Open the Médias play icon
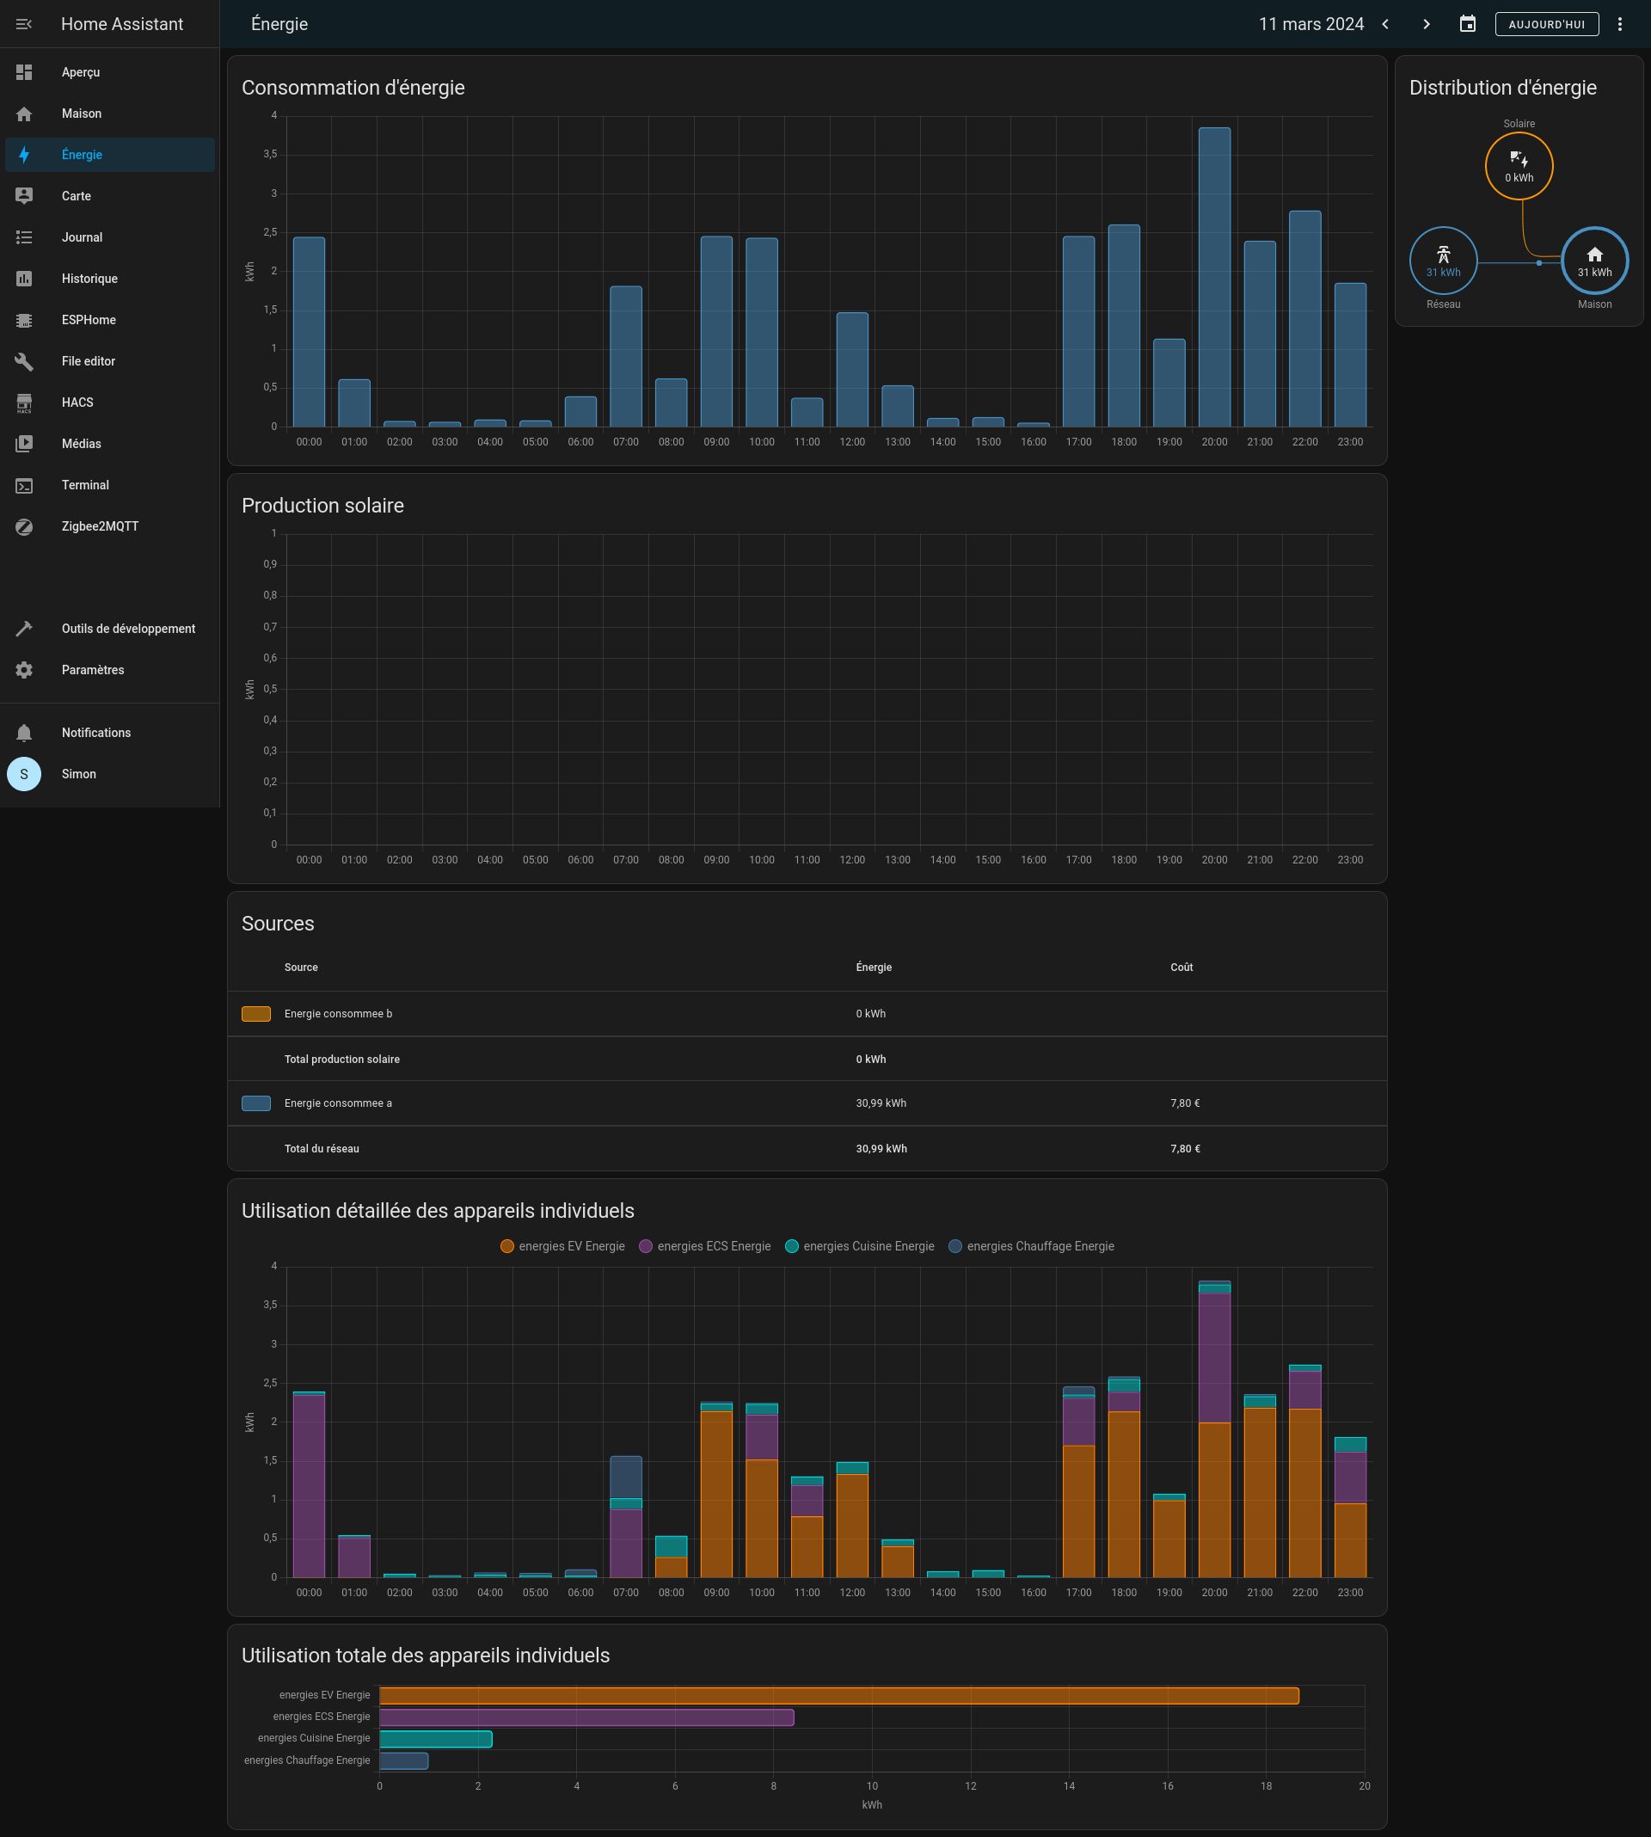 pyautogui.click(x=24, y=444)
